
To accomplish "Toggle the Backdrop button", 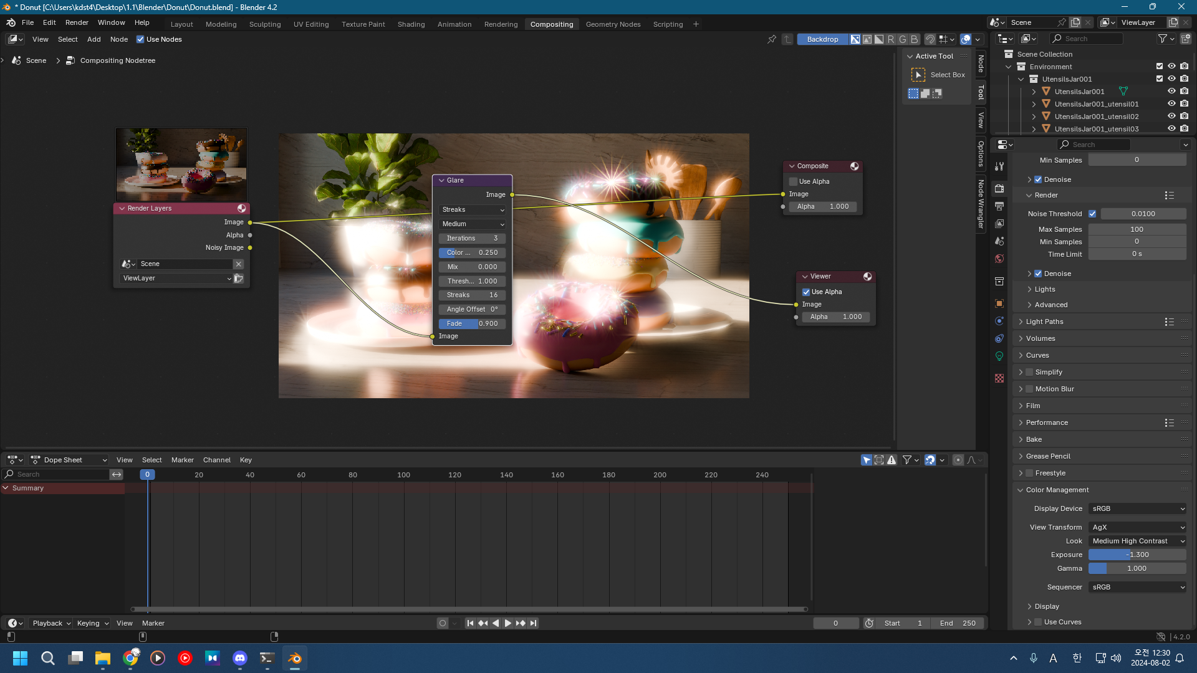I will [822, 39].
